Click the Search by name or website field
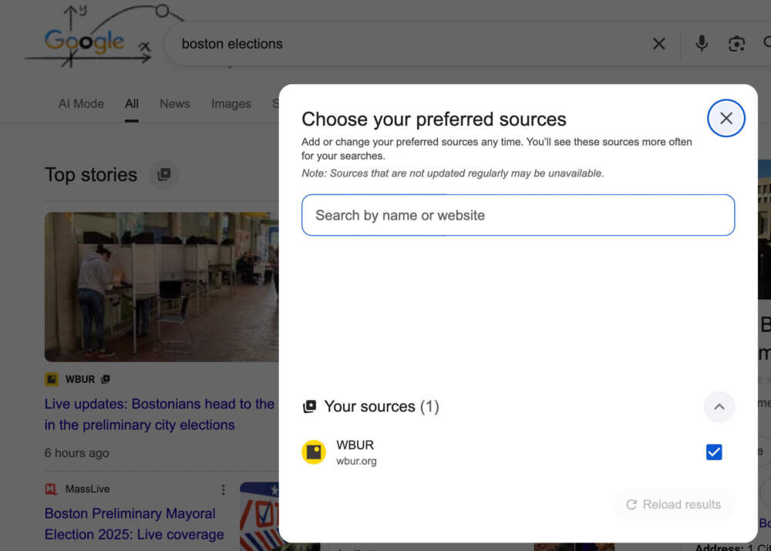This screenshot has height=551, width=771. click(517, 215)
